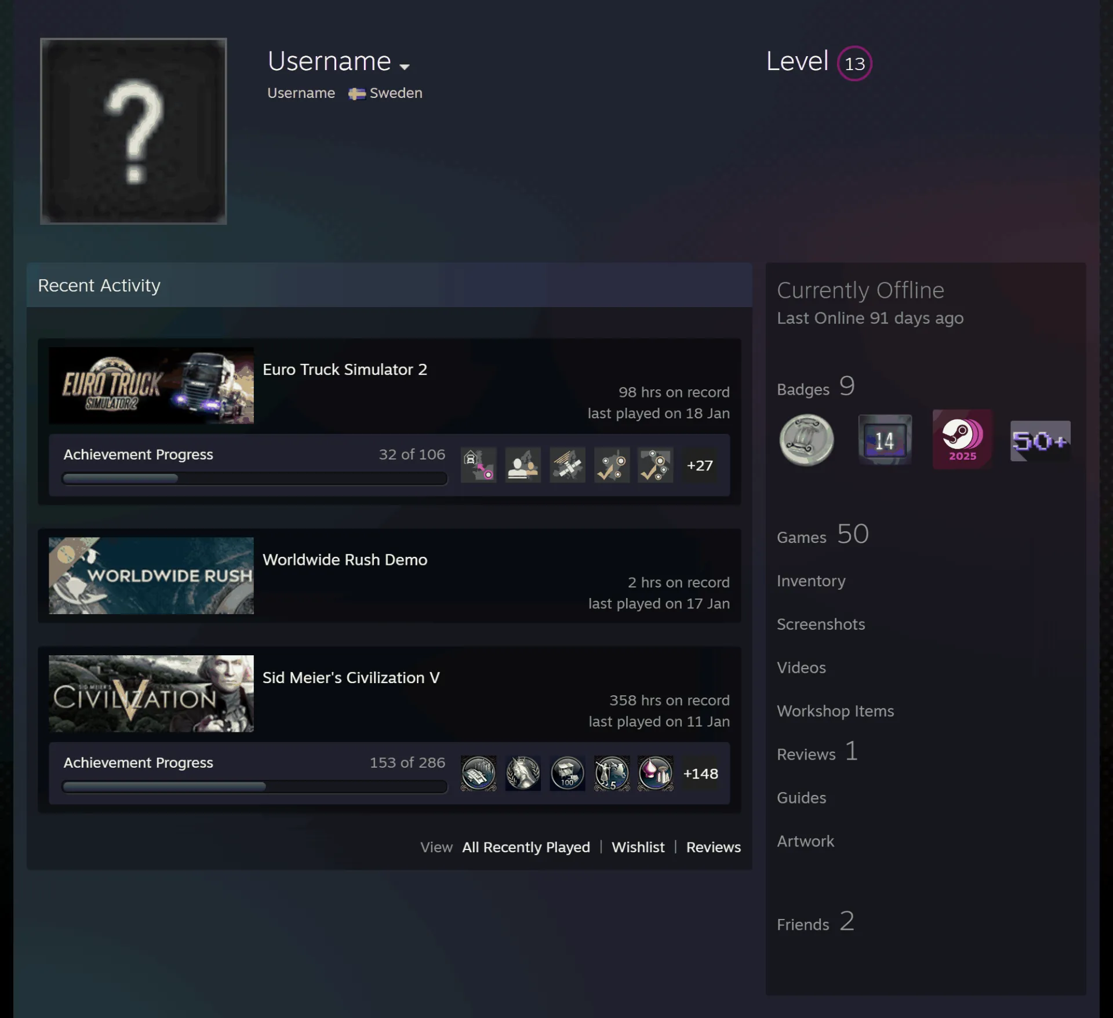Image resolution: width=1113 pixels, height=1018 pixels.
Task: Click the first Civilization V achievement icon
Action: point(478,773)
